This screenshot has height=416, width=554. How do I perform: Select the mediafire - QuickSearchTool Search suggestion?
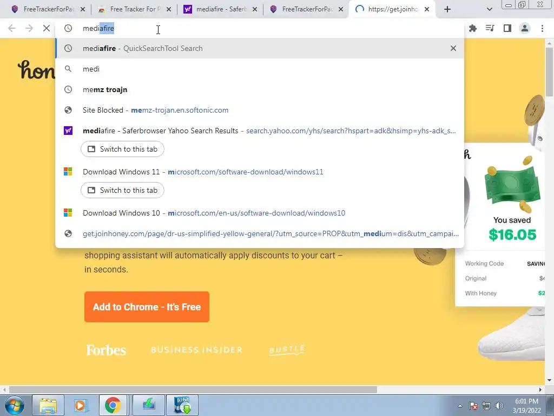pos(260,48)
